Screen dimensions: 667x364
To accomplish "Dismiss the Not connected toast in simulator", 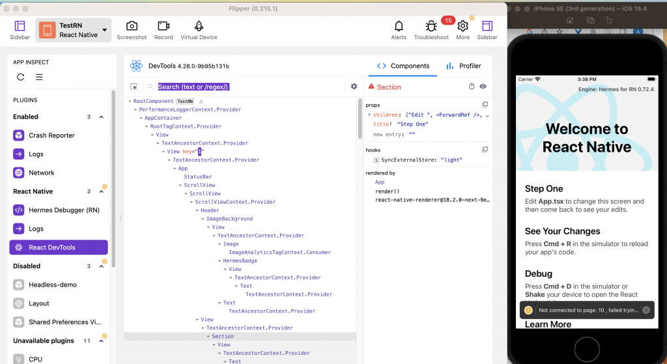I will 646,310.
